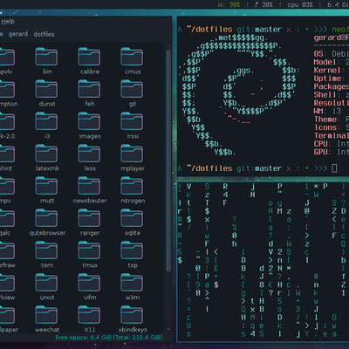Open the Help menu
This screenshot has width=349, height=349.
click(x=8, y=21)
